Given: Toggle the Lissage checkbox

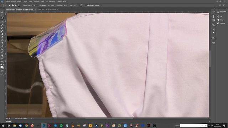Looking at the screenshot, I should tap(40, 5).
